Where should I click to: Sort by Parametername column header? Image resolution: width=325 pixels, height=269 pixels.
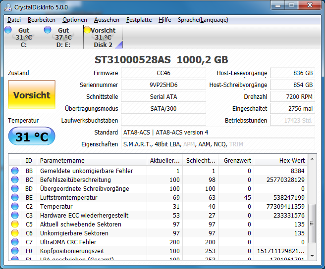(x=92, y=160)
